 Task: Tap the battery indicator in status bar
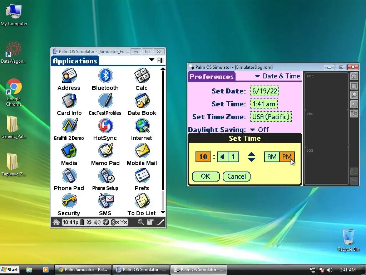tap(82, 222)
